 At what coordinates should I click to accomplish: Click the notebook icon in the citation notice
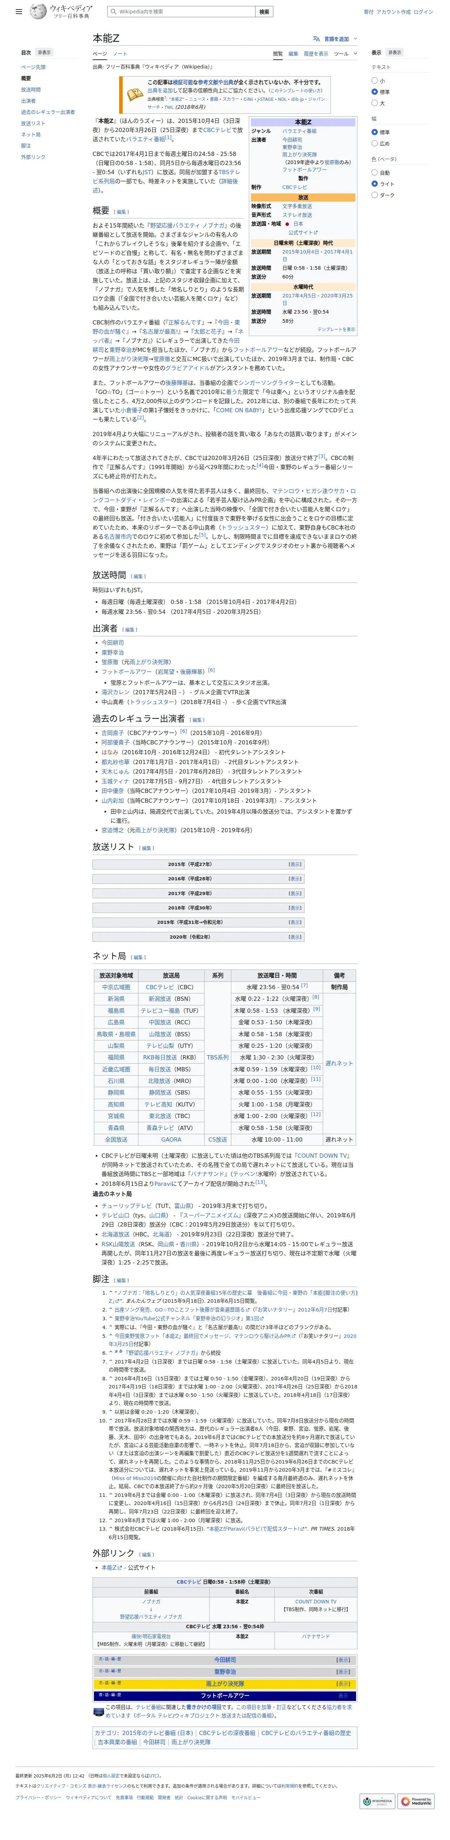135,94
